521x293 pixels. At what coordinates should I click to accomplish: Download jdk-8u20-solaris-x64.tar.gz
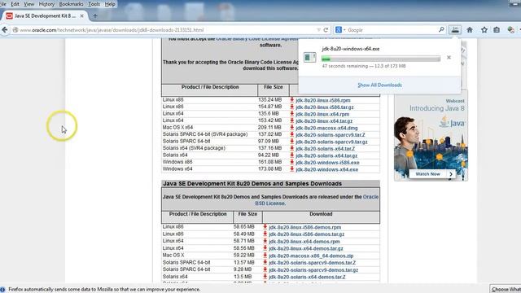[326, 155]
